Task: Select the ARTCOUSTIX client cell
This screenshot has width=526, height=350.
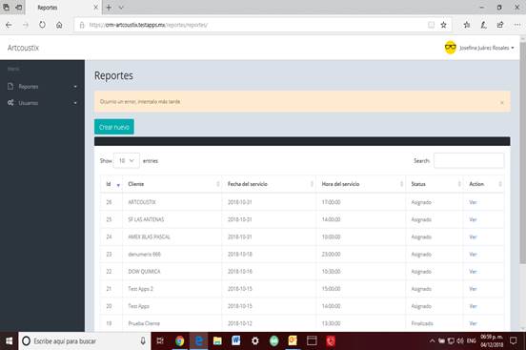Action: [172, 202]
